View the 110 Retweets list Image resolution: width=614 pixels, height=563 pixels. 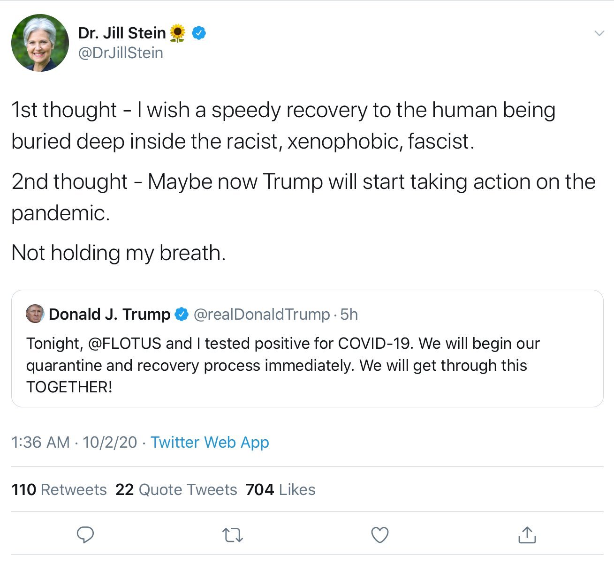tap(59, 489)
